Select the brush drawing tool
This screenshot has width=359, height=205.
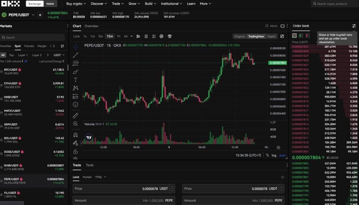(76, 72)
